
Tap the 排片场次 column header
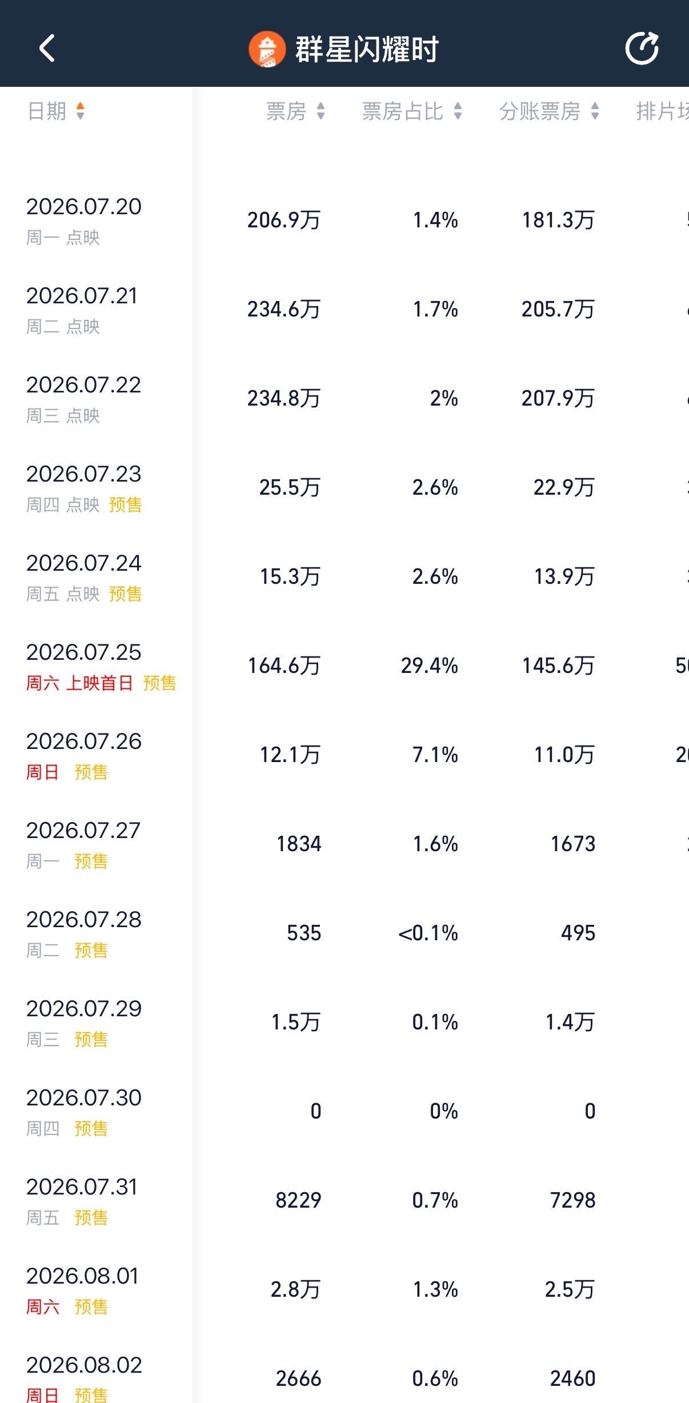[x=663, y=111]
